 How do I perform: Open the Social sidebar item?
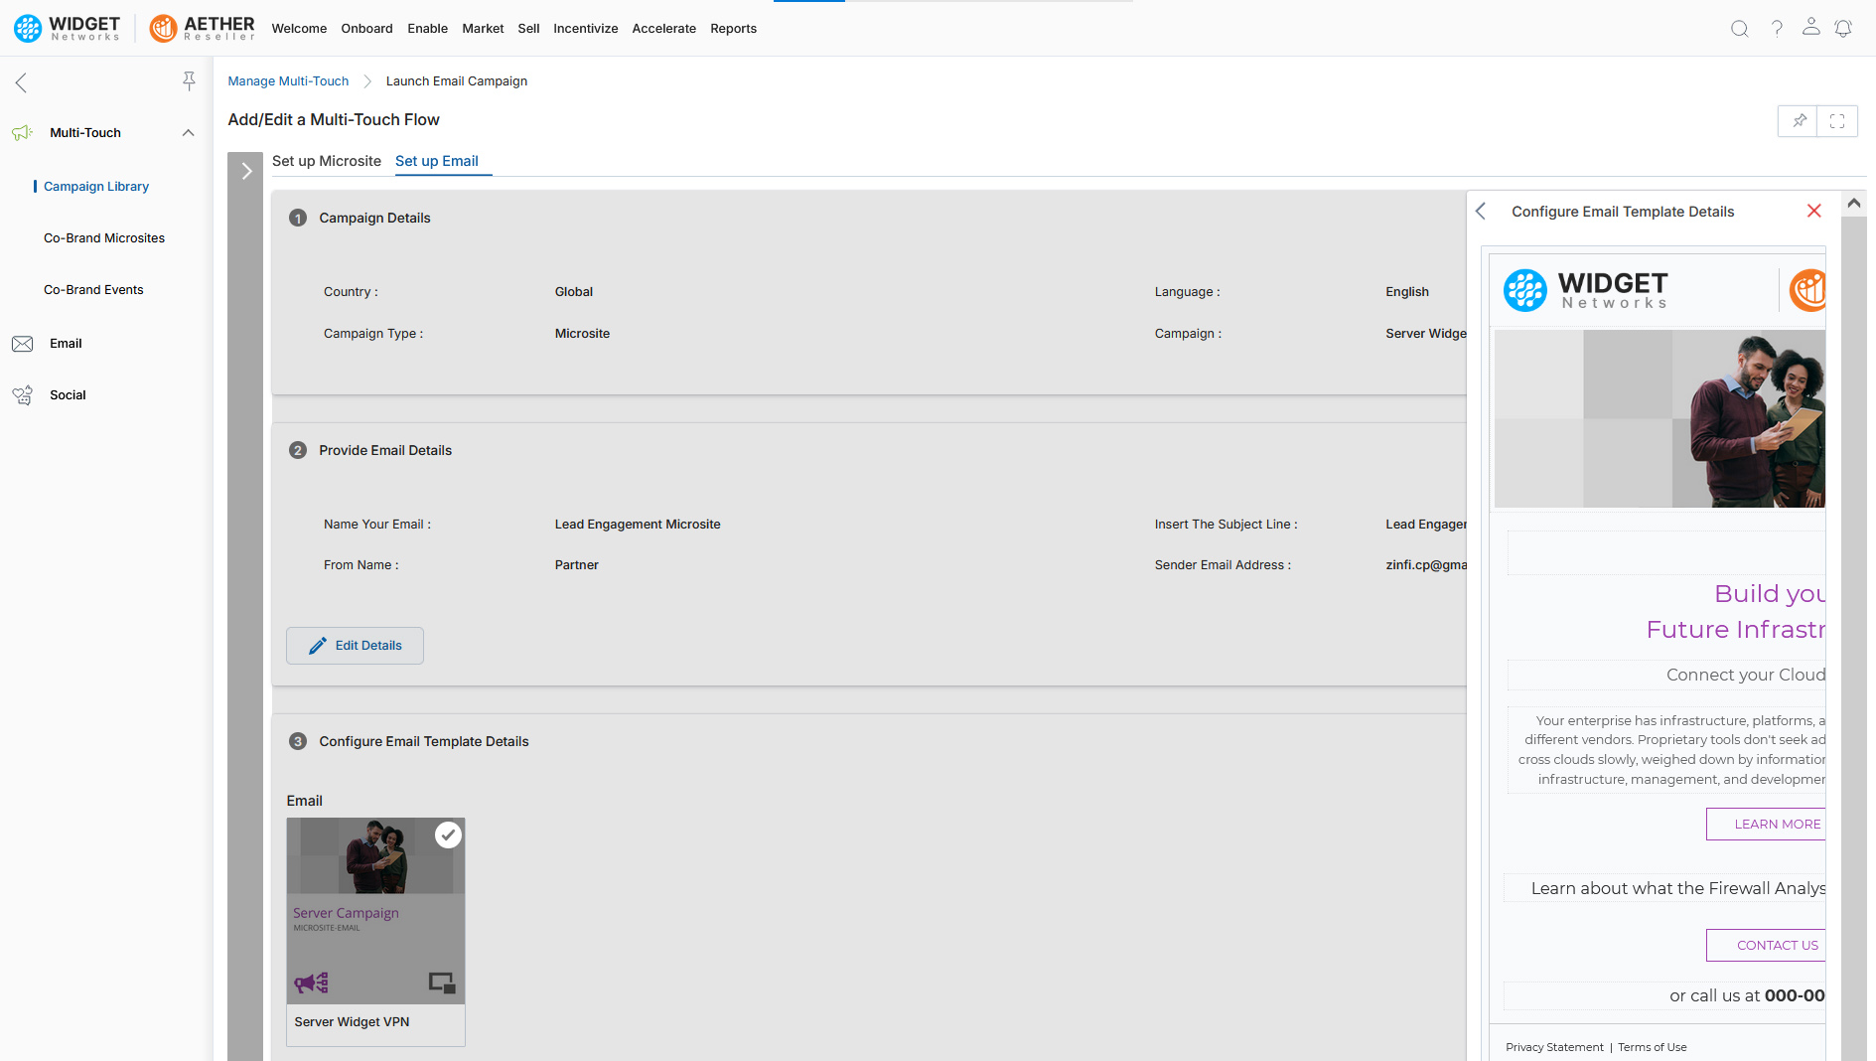[68, 395]
